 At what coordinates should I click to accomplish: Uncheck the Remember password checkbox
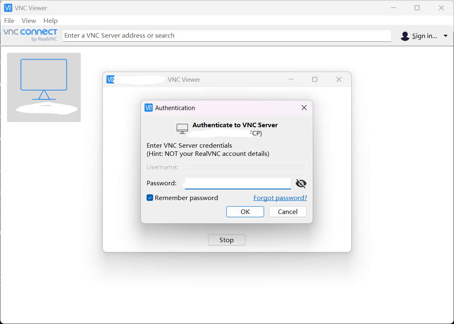(x=150, y=198)
